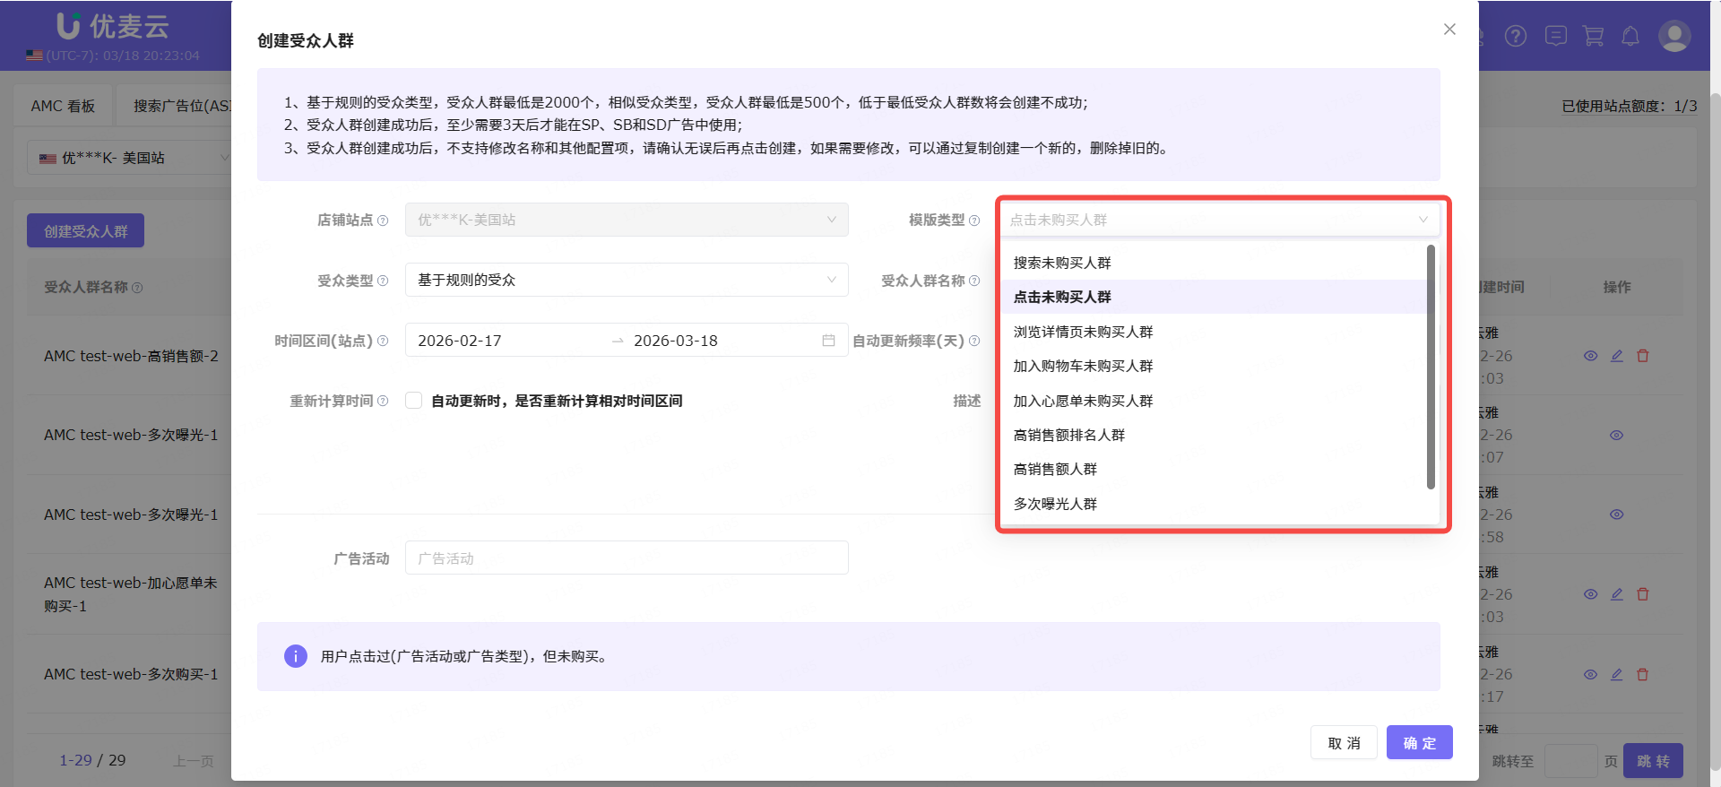1721x787 pixels.
Task: Click 已使用站点额度: 1/3 text
Action: (x=1630, y=106)
